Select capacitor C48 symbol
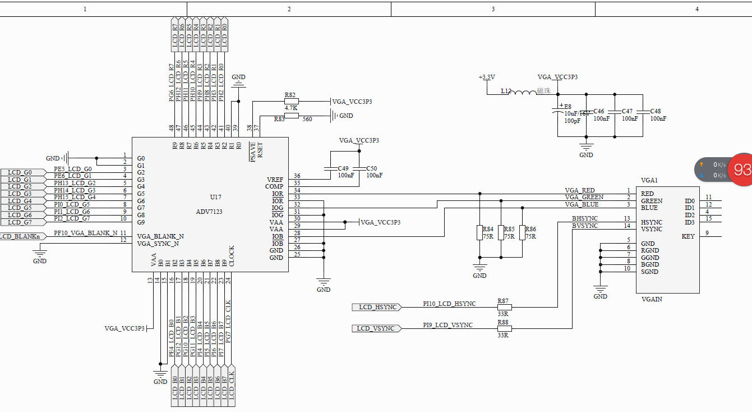This screenshot has height=412, width=752. coord(643,112)
